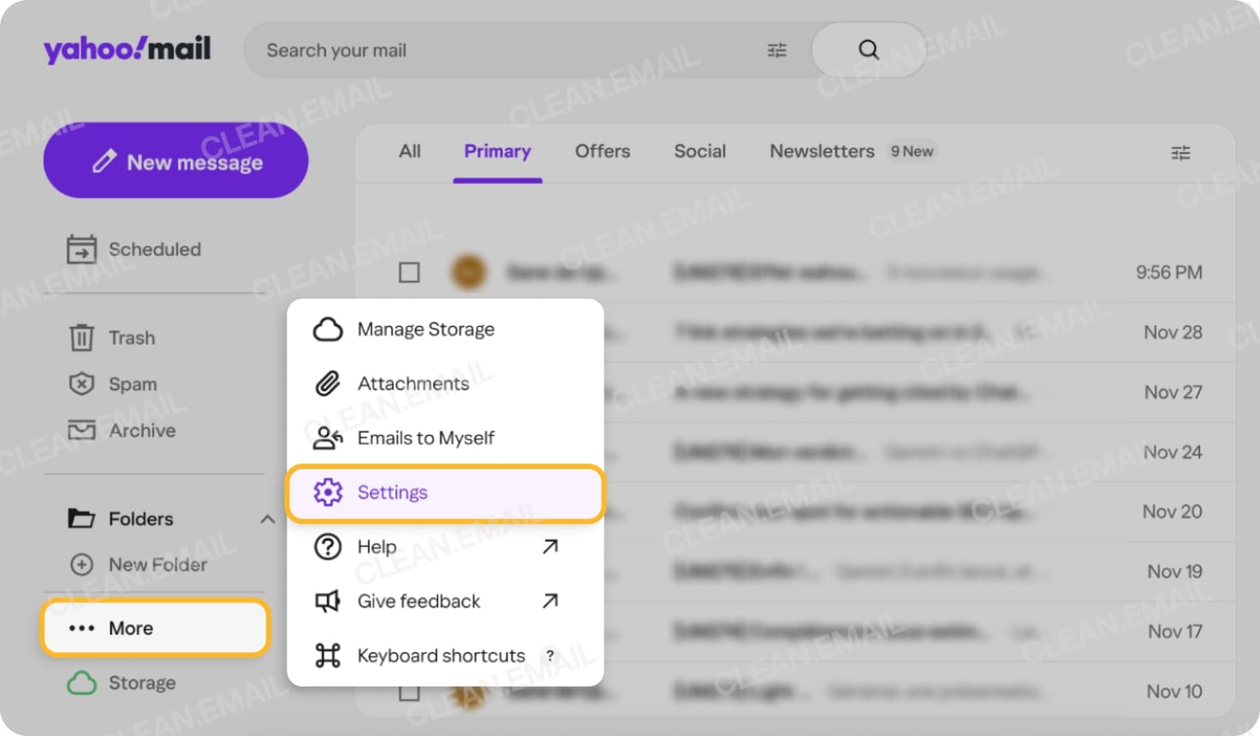
Task: Check the checkbox beside the Nov 28 message
Action: (409, 332)
